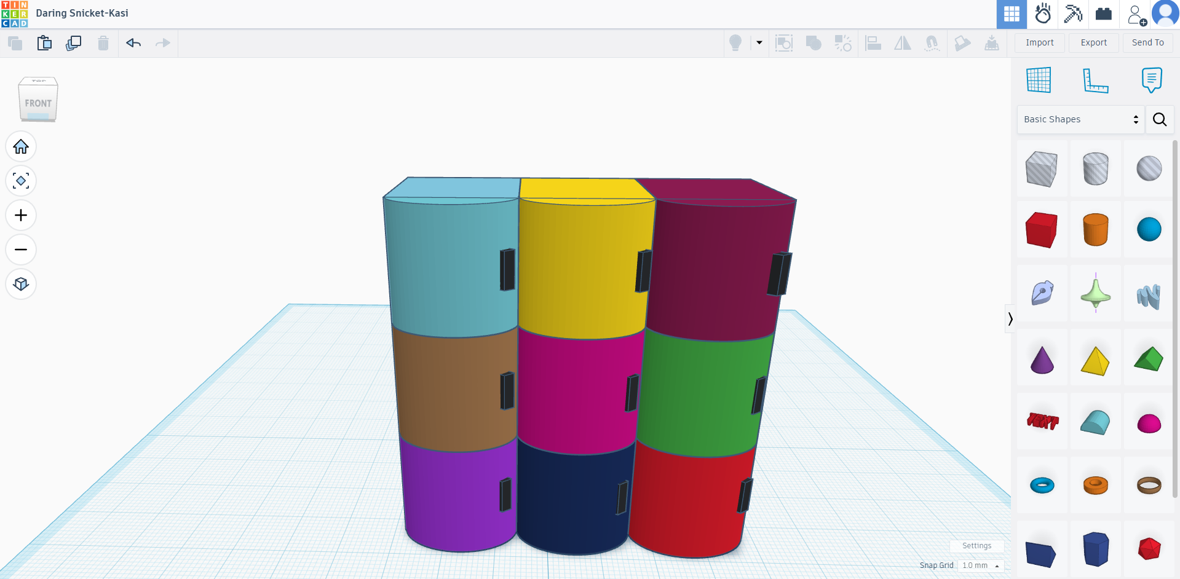Select the red Text shape
This screenshot has width=1180, height=579.
pos(1042,422)
